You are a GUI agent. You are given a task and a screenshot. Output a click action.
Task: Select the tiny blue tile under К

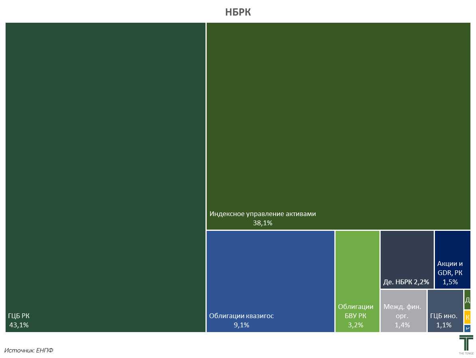[468, 328]
